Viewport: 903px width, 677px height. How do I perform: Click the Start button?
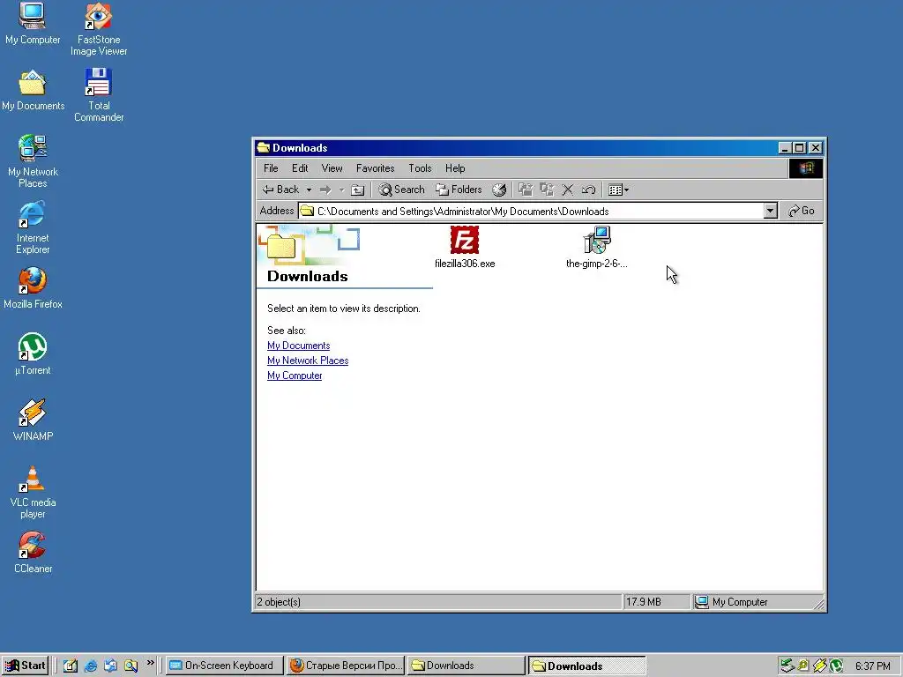pyautogui.click(x=25, y=666)
